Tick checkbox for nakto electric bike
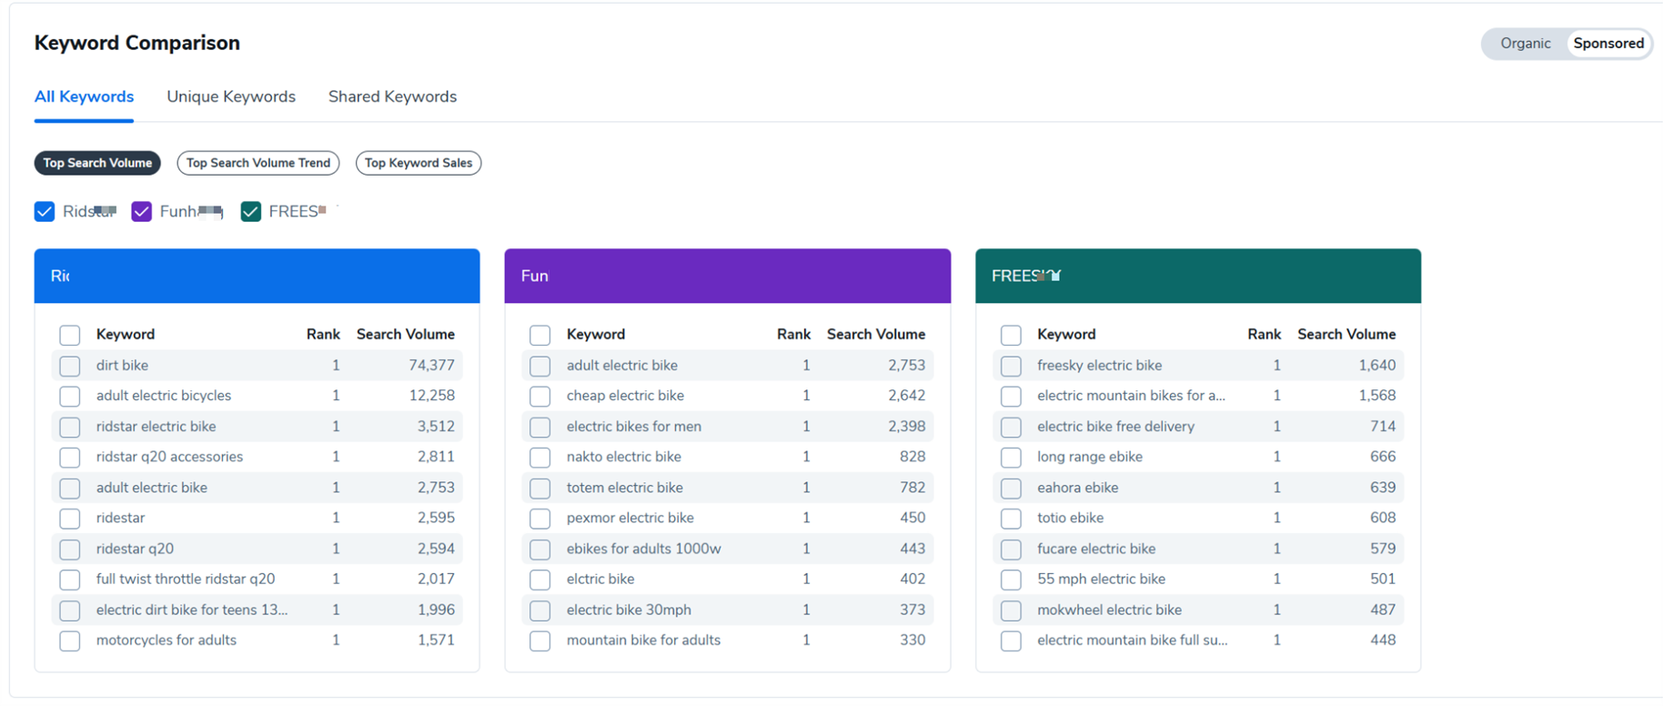The height and width of the screenshot is (706, 1663). 540,458
